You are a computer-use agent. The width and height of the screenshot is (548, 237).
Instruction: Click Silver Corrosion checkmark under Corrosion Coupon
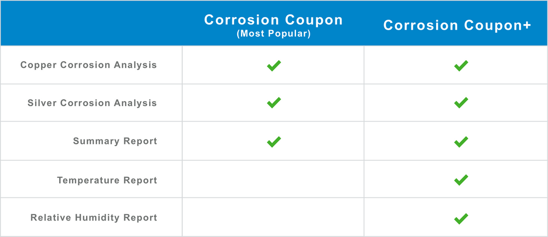[x=273, y=102]
